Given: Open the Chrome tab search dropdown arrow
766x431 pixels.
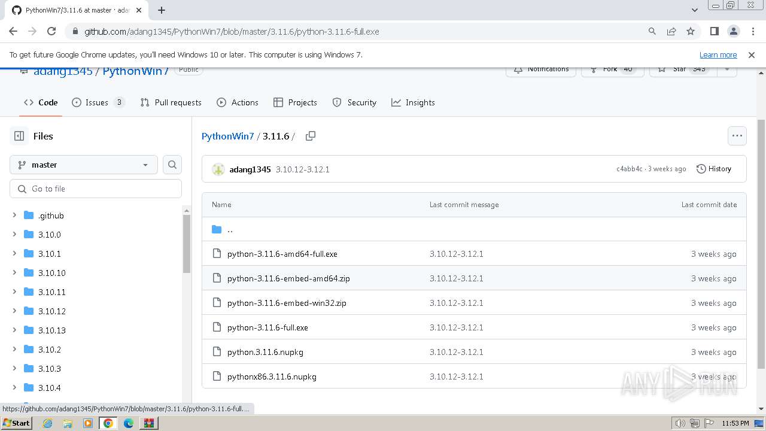Looking at the screenshot, I should [695, 10].
